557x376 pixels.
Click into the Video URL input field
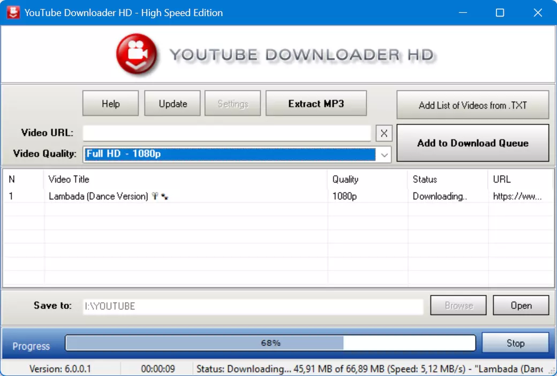click(x=227, y=133)
